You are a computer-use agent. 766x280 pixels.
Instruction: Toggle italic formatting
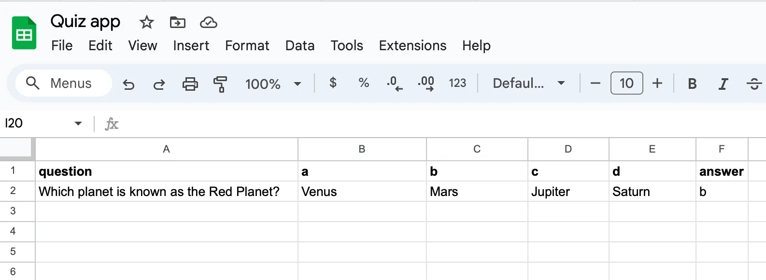coord(723,84)
